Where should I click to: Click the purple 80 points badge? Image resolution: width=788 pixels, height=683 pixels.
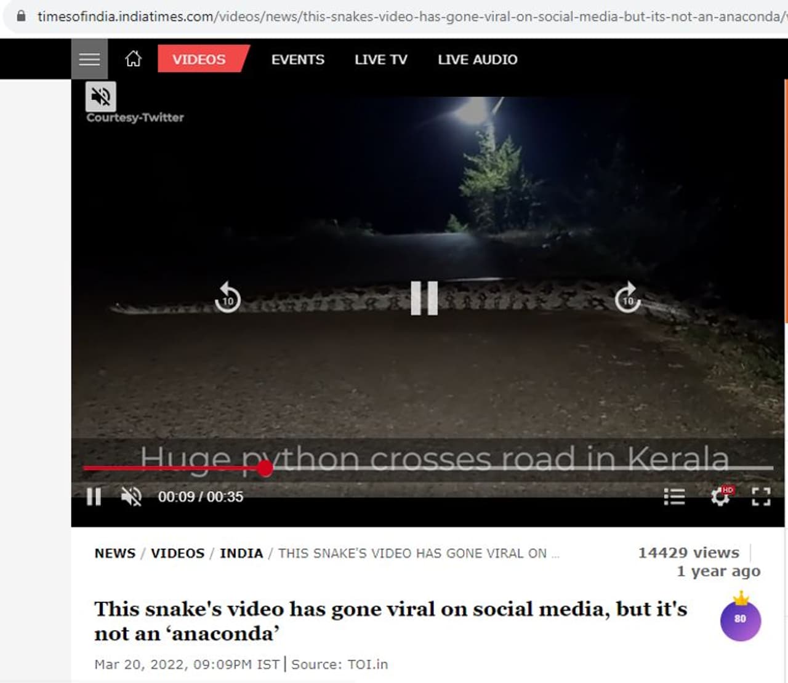(x=741, y=617)
